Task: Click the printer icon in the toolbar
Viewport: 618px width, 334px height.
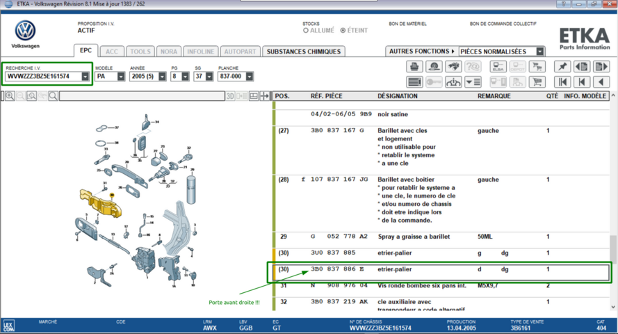Action: (414, 66)
